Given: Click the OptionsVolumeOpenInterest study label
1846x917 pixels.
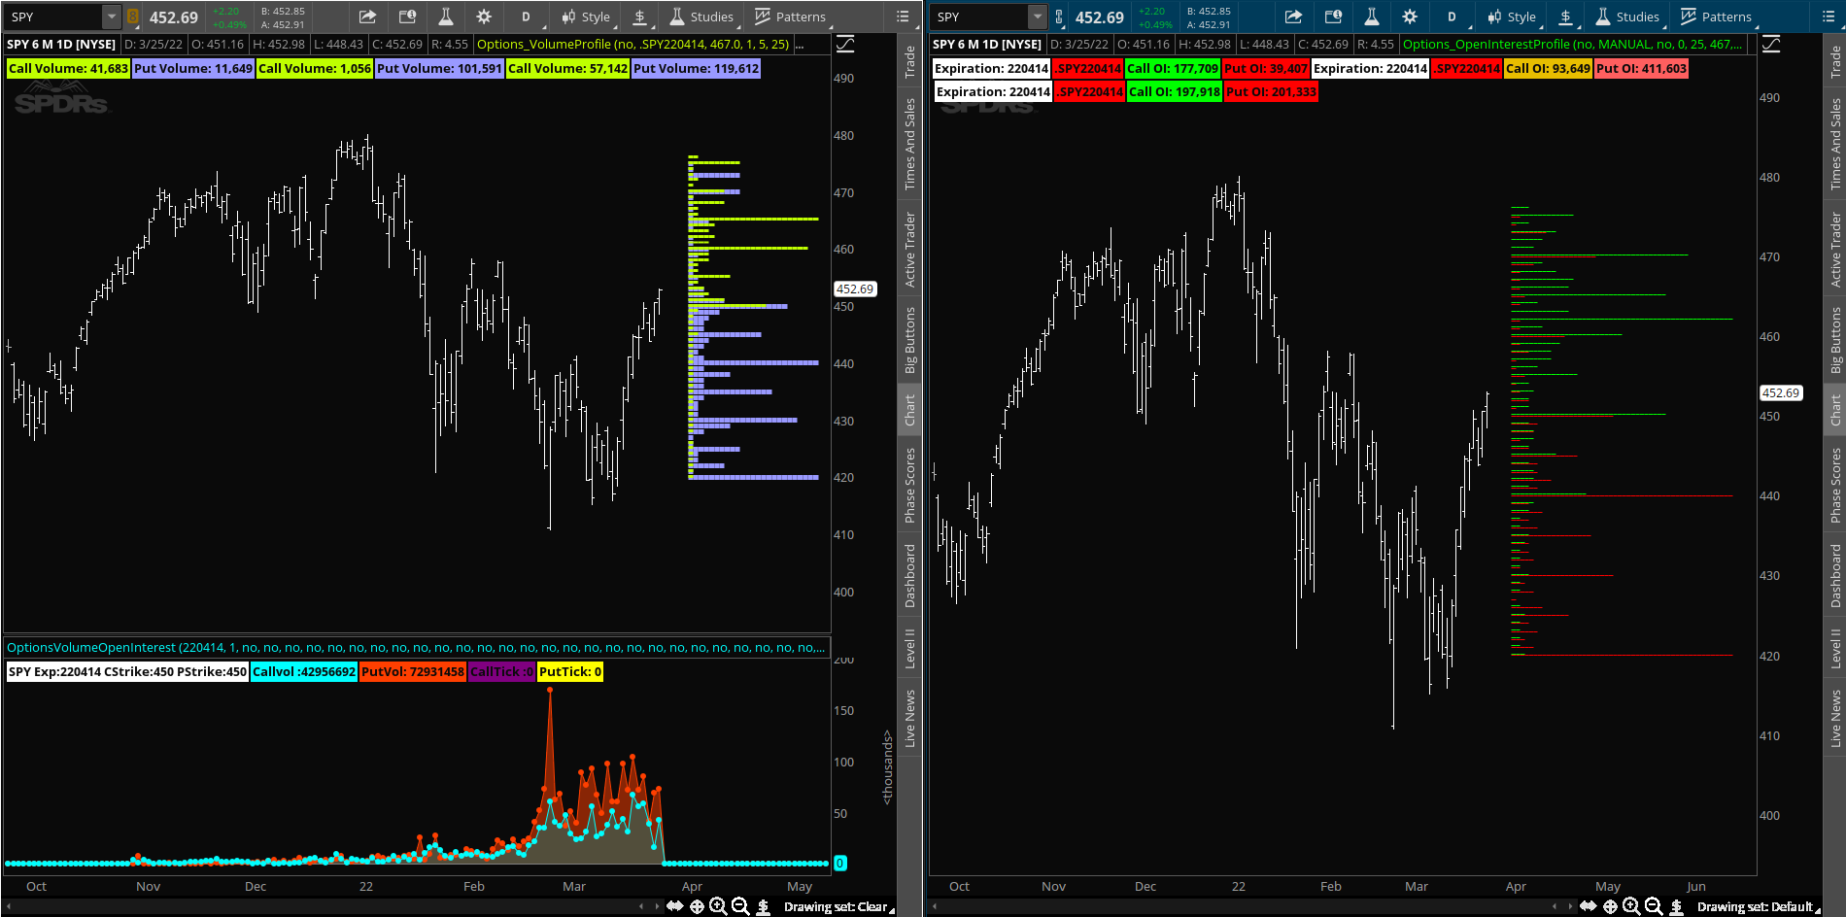Looking at the screenshot, I should pos(416,647).
